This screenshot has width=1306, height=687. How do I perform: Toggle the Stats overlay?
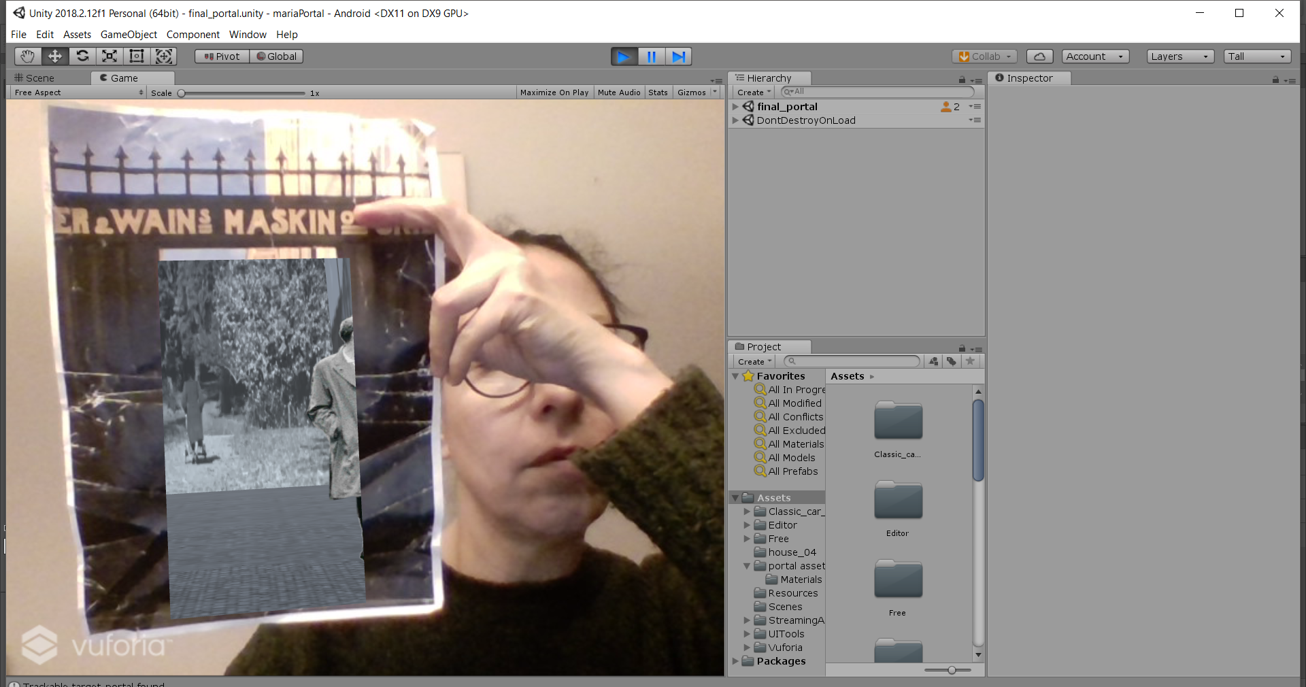click(x=658, y=93)
